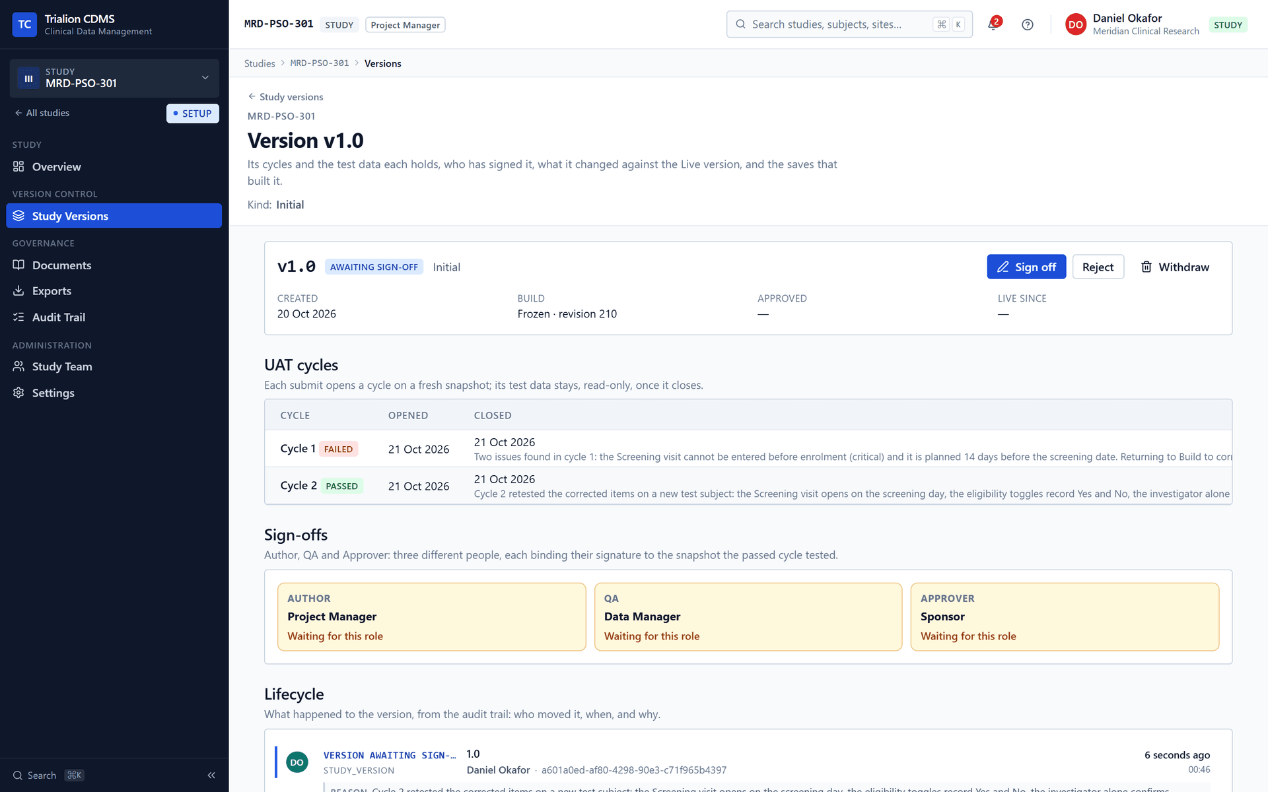Open the Overview sidebar item
Screen dimensions: 1268x792
coord(114,166)
